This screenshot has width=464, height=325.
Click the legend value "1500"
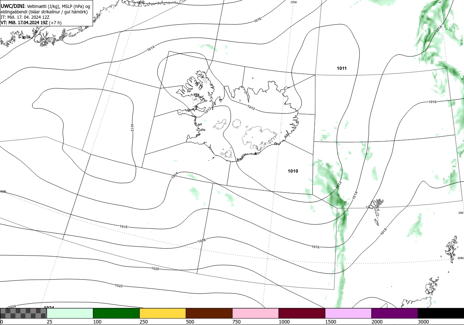[x=330, y=322]
